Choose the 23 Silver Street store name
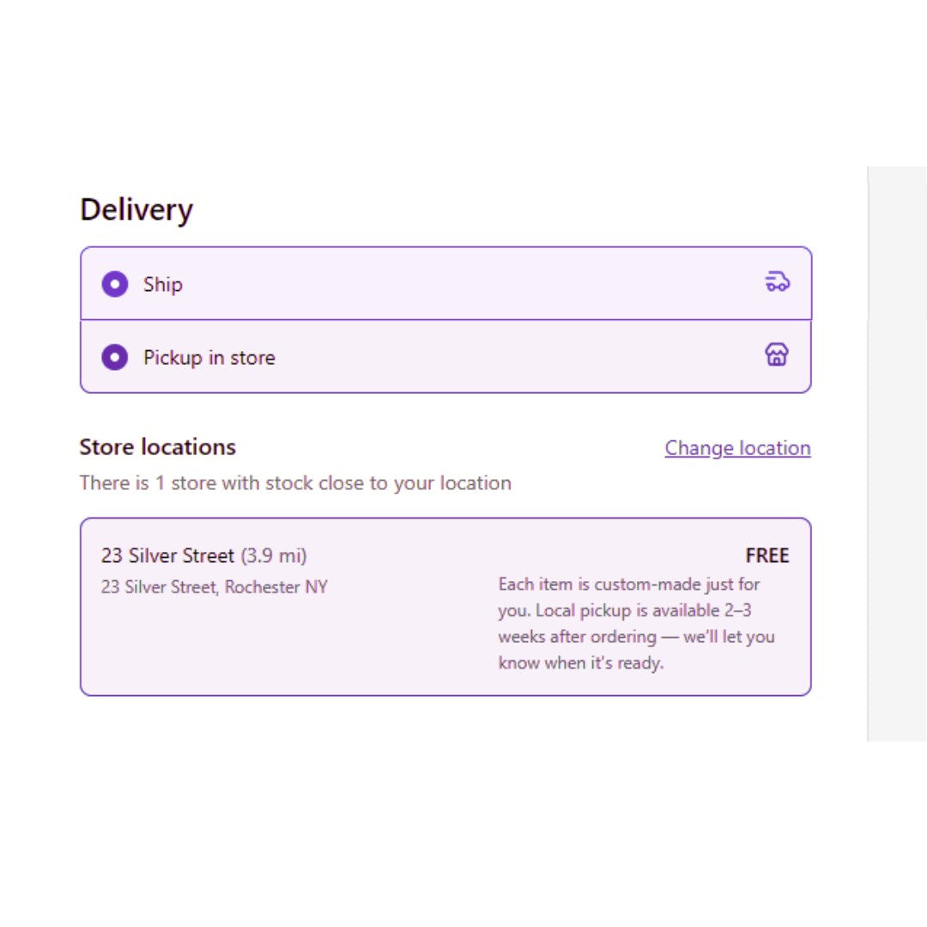This screenshot has height=927, width=927. (x=167, y=556)
